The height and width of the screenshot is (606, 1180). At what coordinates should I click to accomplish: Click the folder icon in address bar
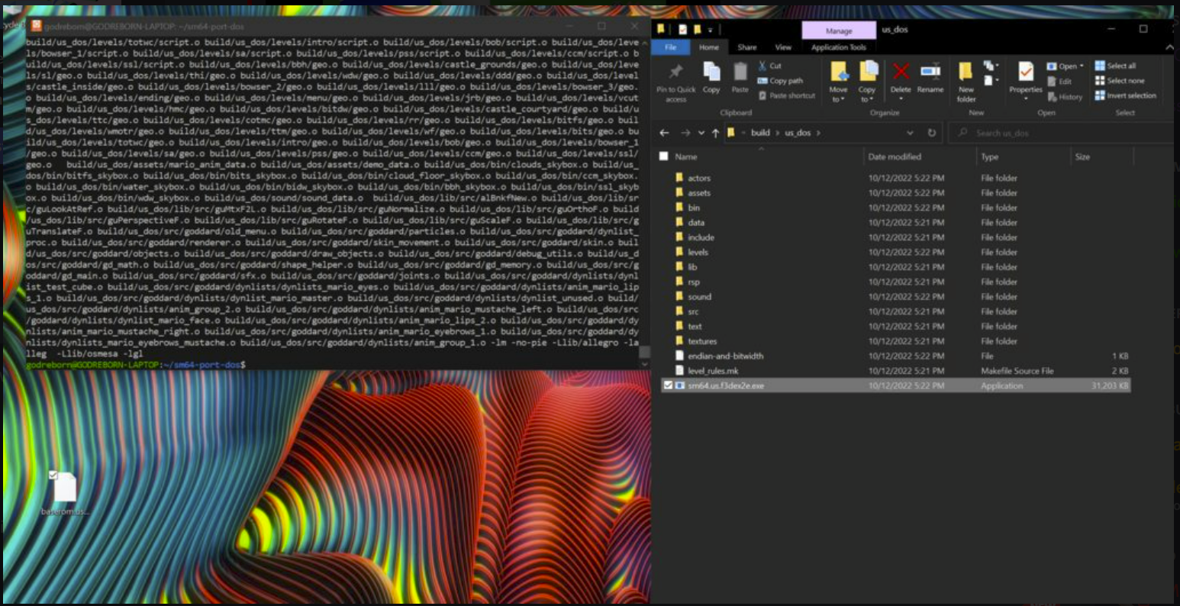[x=730, y=133]
